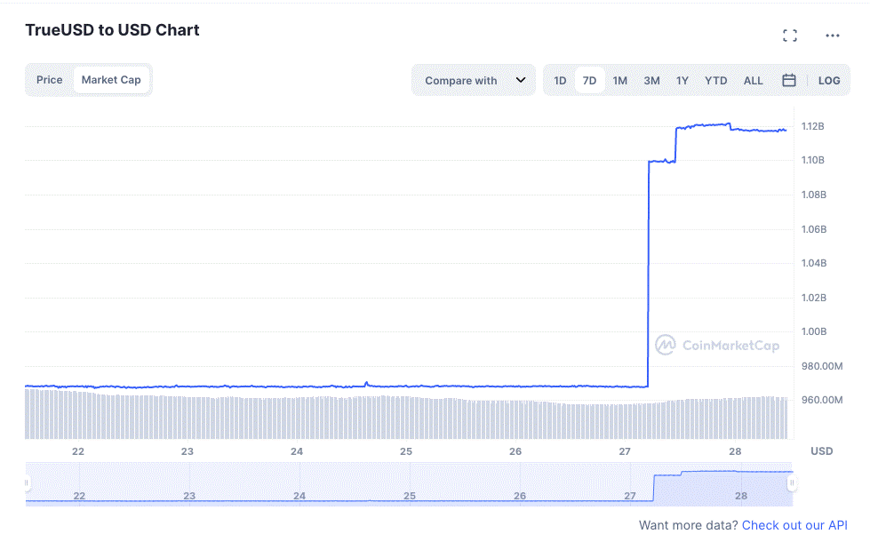Viewport: 870px width, 550px height.
Task: Open the calendar date range picker
Action: 788,81
